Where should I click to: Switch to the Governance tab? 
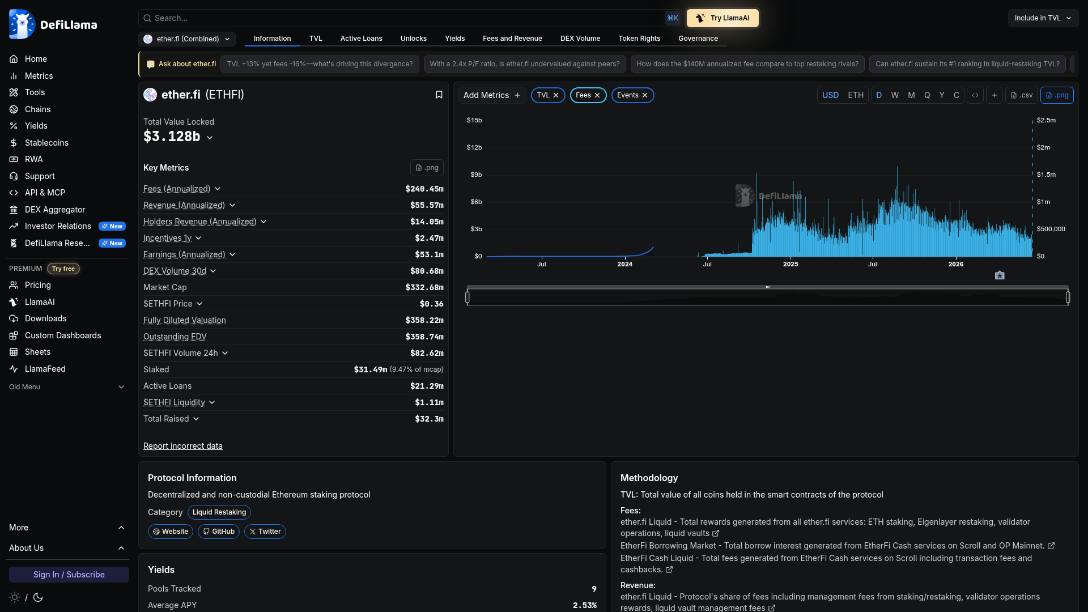[x=698, y=39]
